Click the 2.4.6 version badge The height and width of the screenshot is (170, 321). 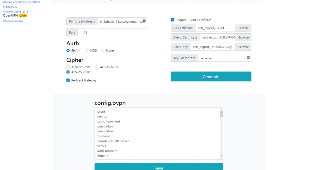pos(23,16)
